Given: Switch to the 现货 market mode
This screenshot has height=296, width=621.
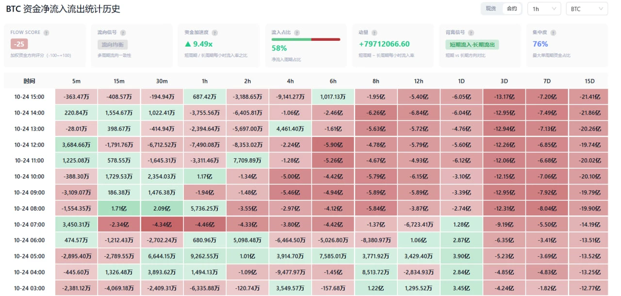Looking at the screenshot, I should click(x=491, y=9).
